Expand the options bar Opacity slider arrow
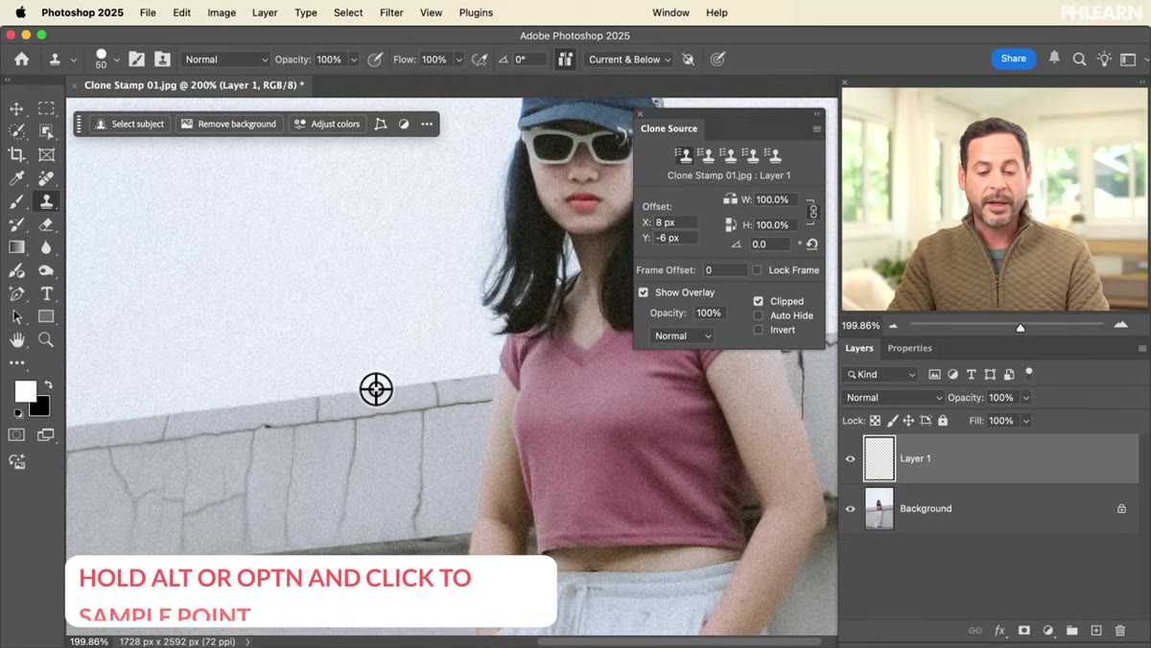The image size is (1151, 648). [x=354, y=59]
